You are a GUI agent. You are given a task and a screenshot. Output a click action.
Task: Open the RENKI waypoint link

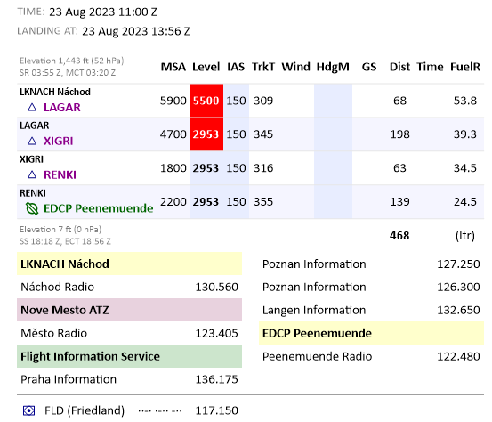tap(60, 174)
